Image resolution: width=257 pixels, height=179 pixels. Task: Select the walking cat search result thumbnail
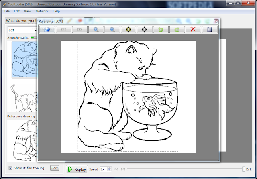(x=23, y=98)
